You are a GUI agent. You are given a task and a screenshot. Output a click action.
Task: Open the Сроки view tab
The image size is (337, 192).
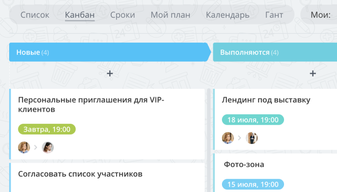(x=122, y=15)
